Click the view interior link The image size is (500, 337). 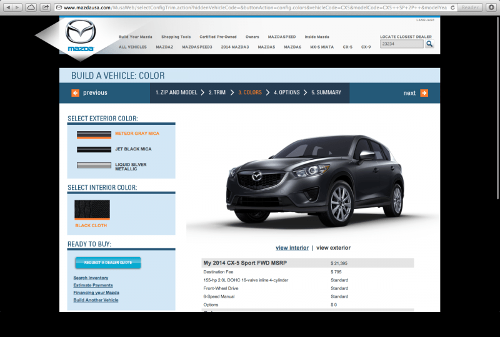coord(292,248)
